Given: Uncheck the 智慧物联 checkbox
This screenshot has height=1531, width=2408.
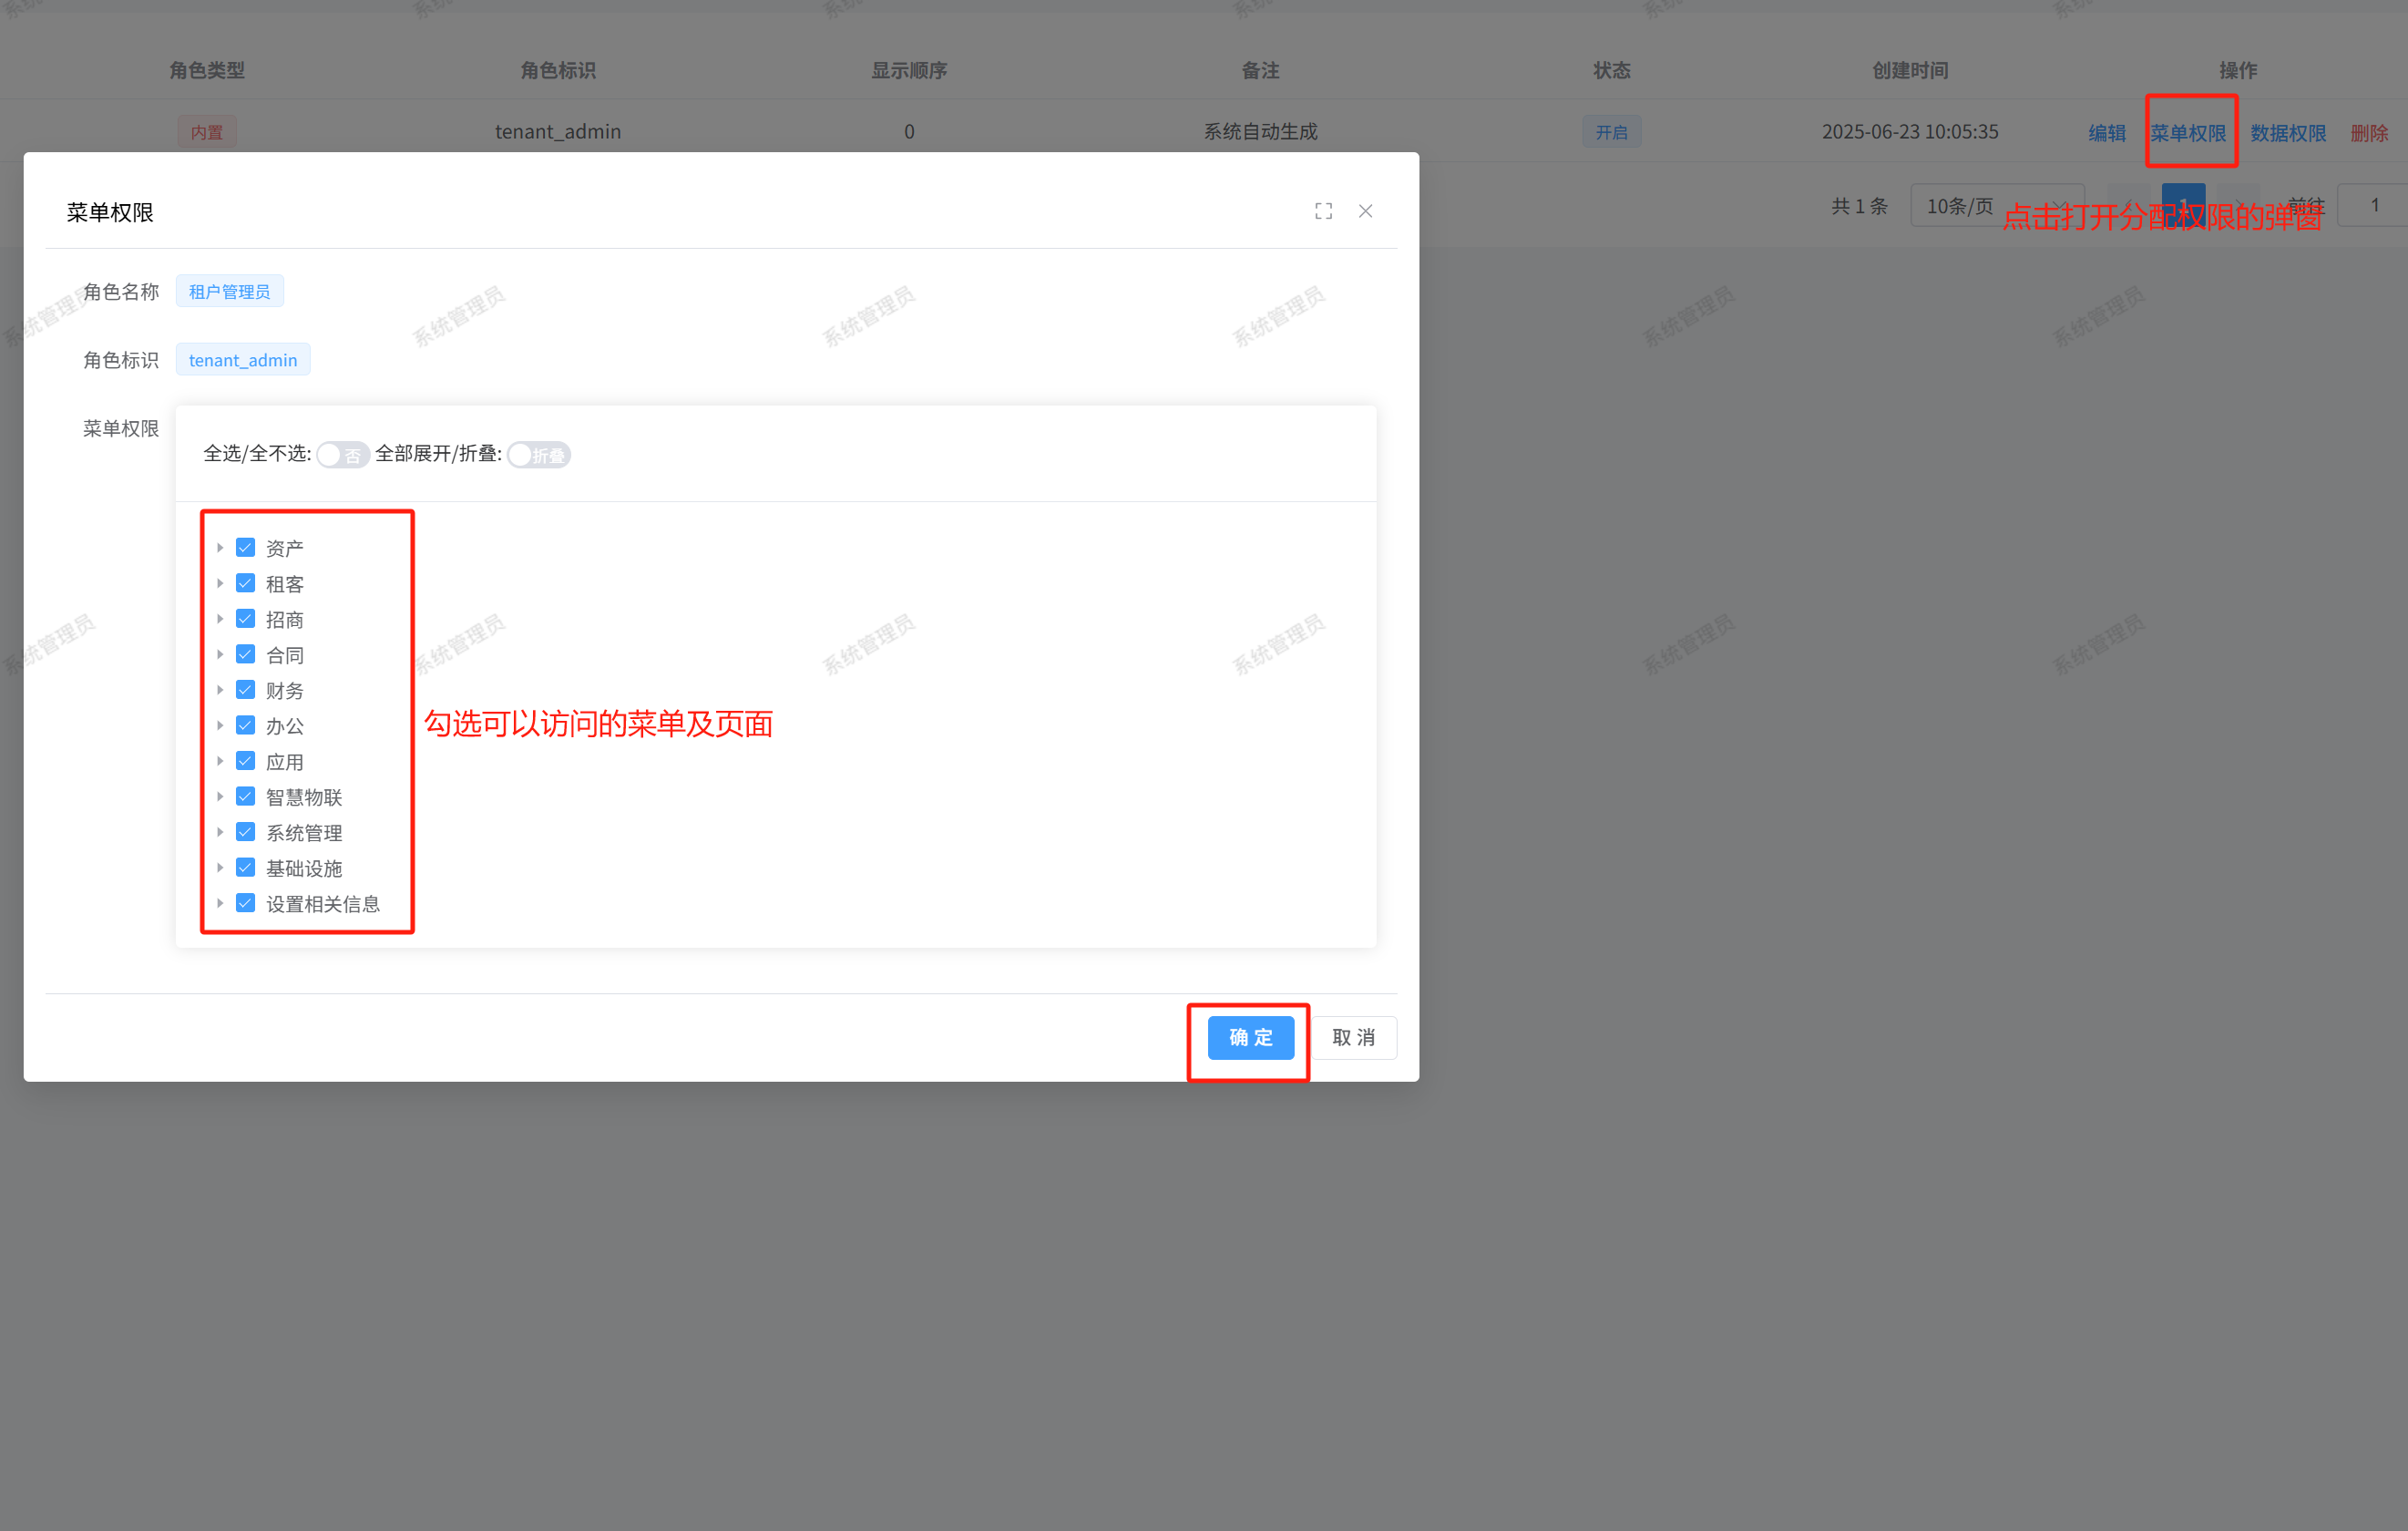Looking at the screenshot, I should click(x=245, y=797).
